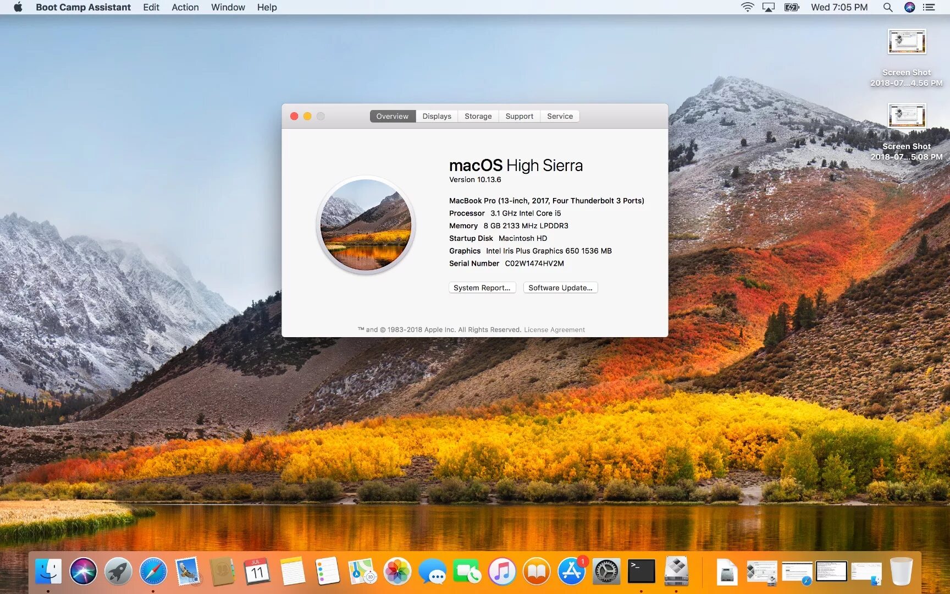Open the Help menu
950x594 pixels.
[x=267, y=7]
